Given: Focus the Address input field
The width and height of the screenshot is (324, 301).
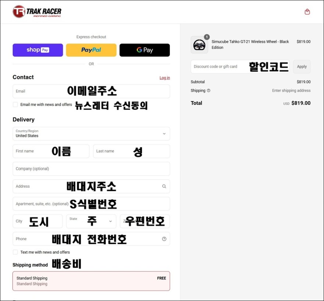Looking at the screenshot, I should 91,186.
